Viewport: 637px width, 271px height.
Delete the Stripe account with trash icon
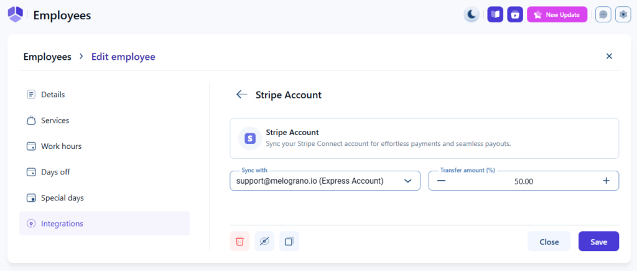click(239, 241)
